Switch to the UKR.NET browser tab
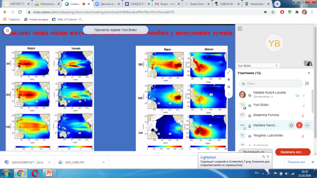The image size is (317, 178). [x=17, y=4]
